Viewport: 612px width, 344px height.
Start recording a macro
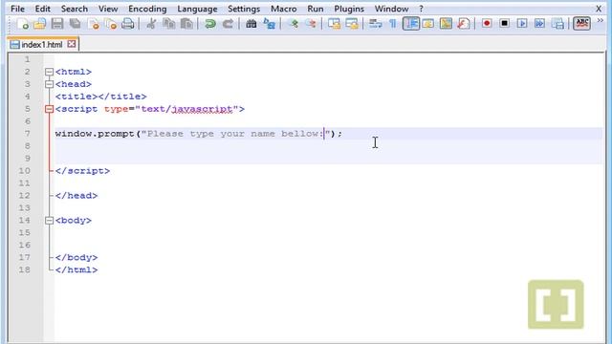487,24
